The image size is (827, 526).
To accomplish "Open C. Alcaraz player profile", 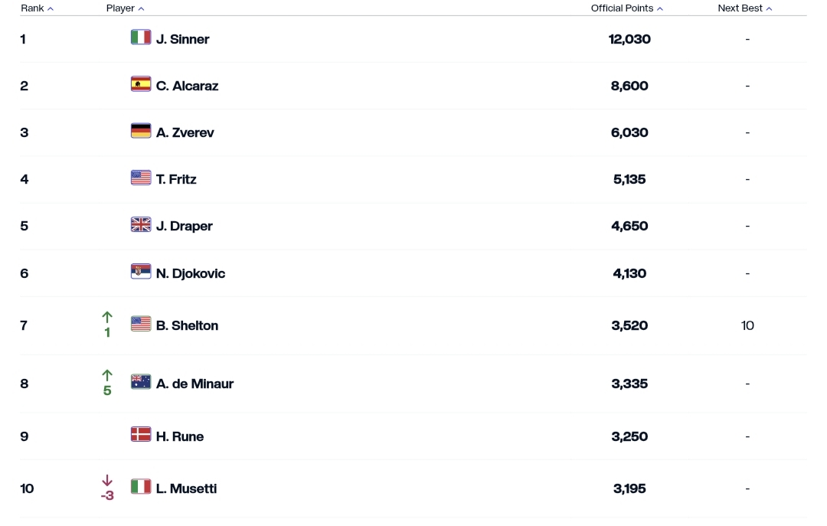I will (187, 86).
